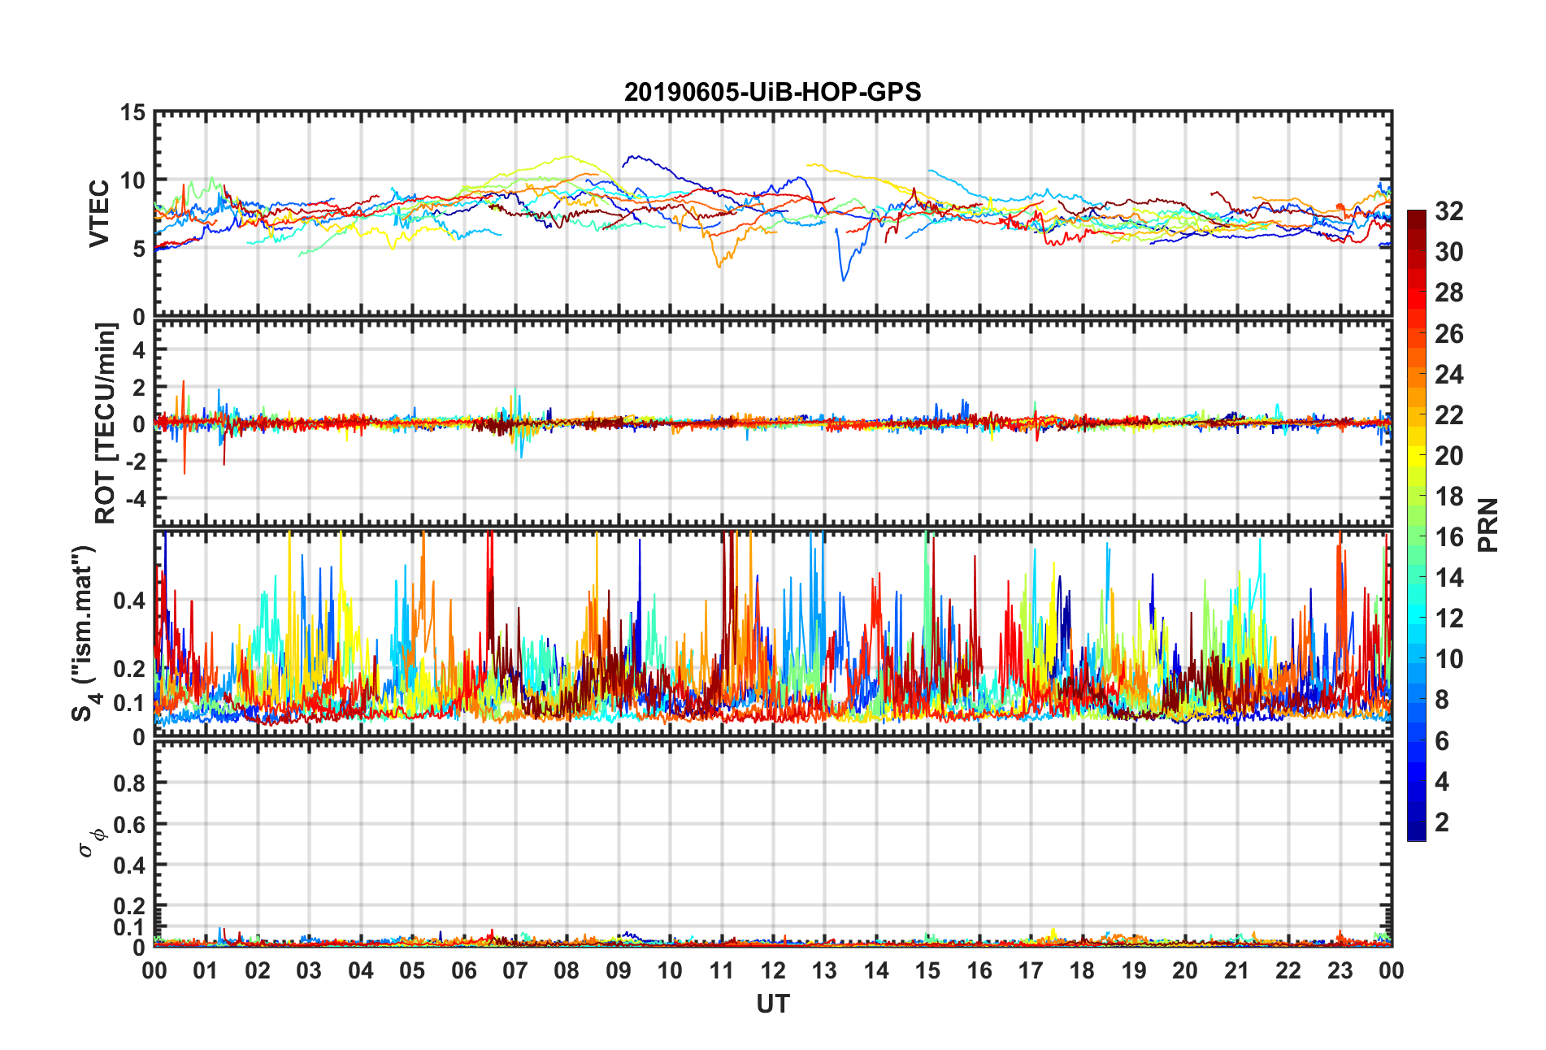This screenshot has height=1050, width=1546.
Task: Click the "15" tick on VTEC axis
Action: [133, 113]
